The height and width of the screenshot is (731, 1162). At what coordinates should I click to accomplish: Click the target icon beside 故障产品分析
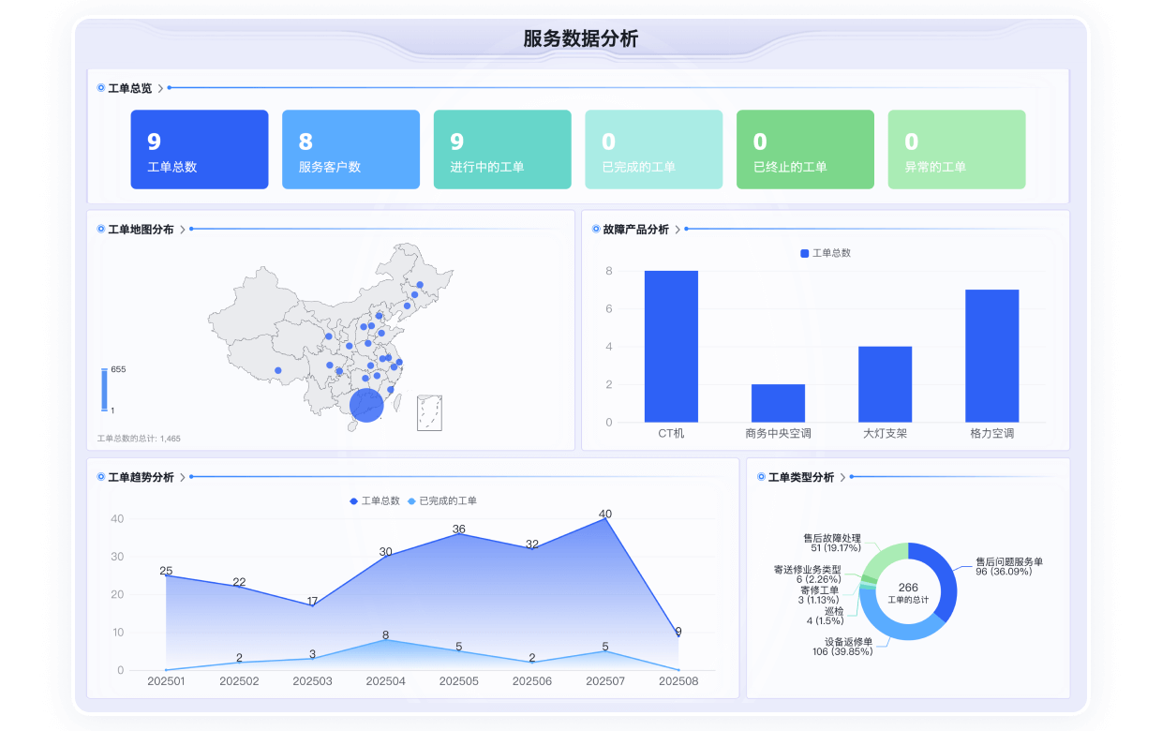coord(596,230)
